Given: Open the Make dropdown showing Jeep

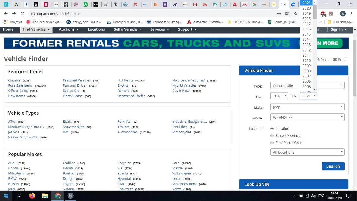Looking at the screenshot, I should point(307,107).
